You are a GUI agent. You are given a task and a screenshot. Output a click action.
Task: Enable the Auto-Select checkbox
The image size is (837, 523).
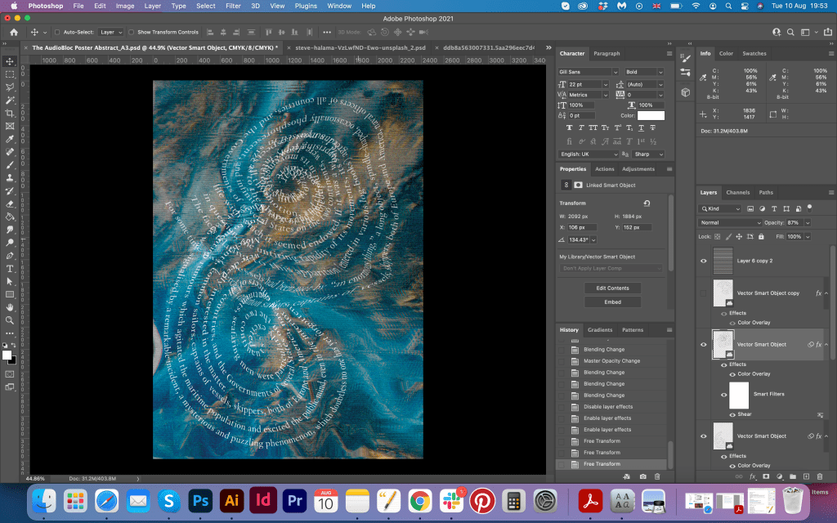57,32
